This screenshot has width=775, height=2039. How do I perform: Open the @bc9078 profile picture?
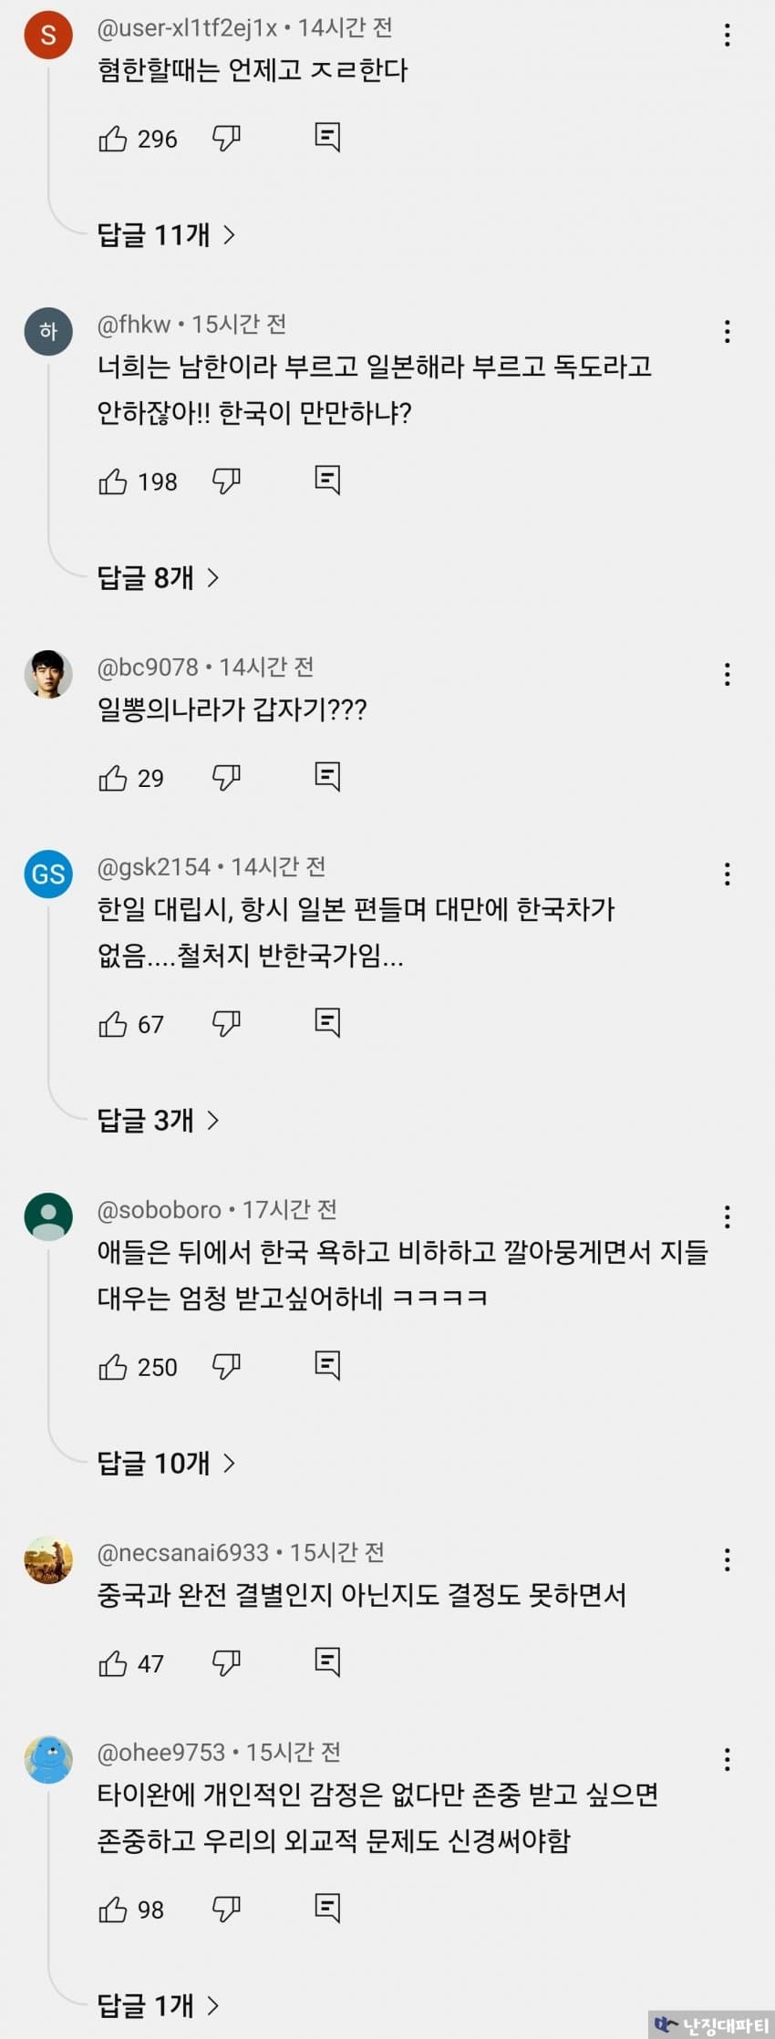point(48,675)
